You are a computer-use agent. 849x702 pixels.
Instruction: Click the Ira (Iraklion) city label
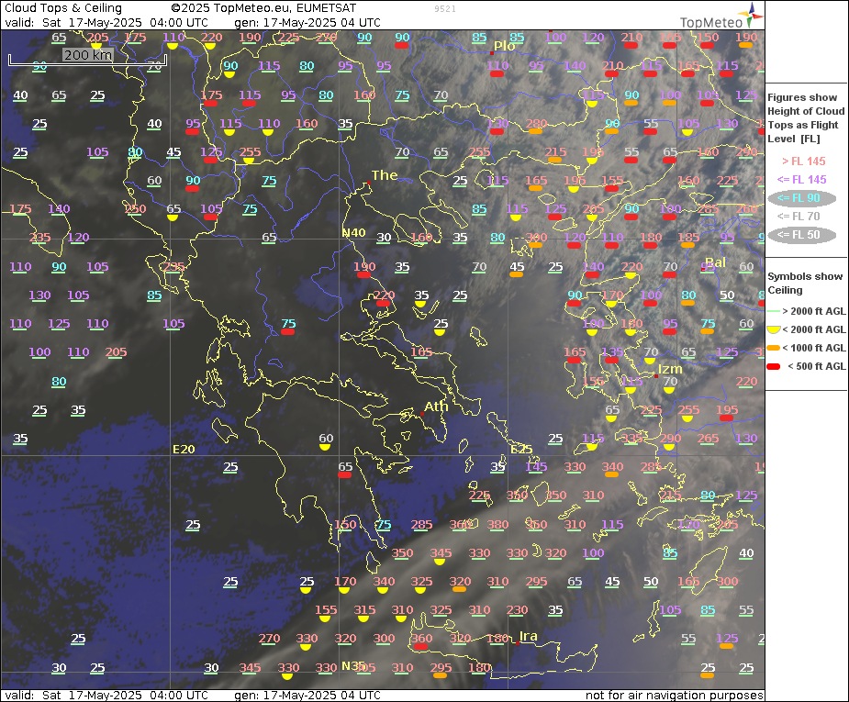click(x=529, y=637)
